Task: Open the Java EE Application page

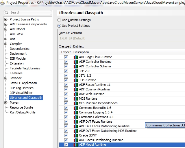Action: point(23,83)
